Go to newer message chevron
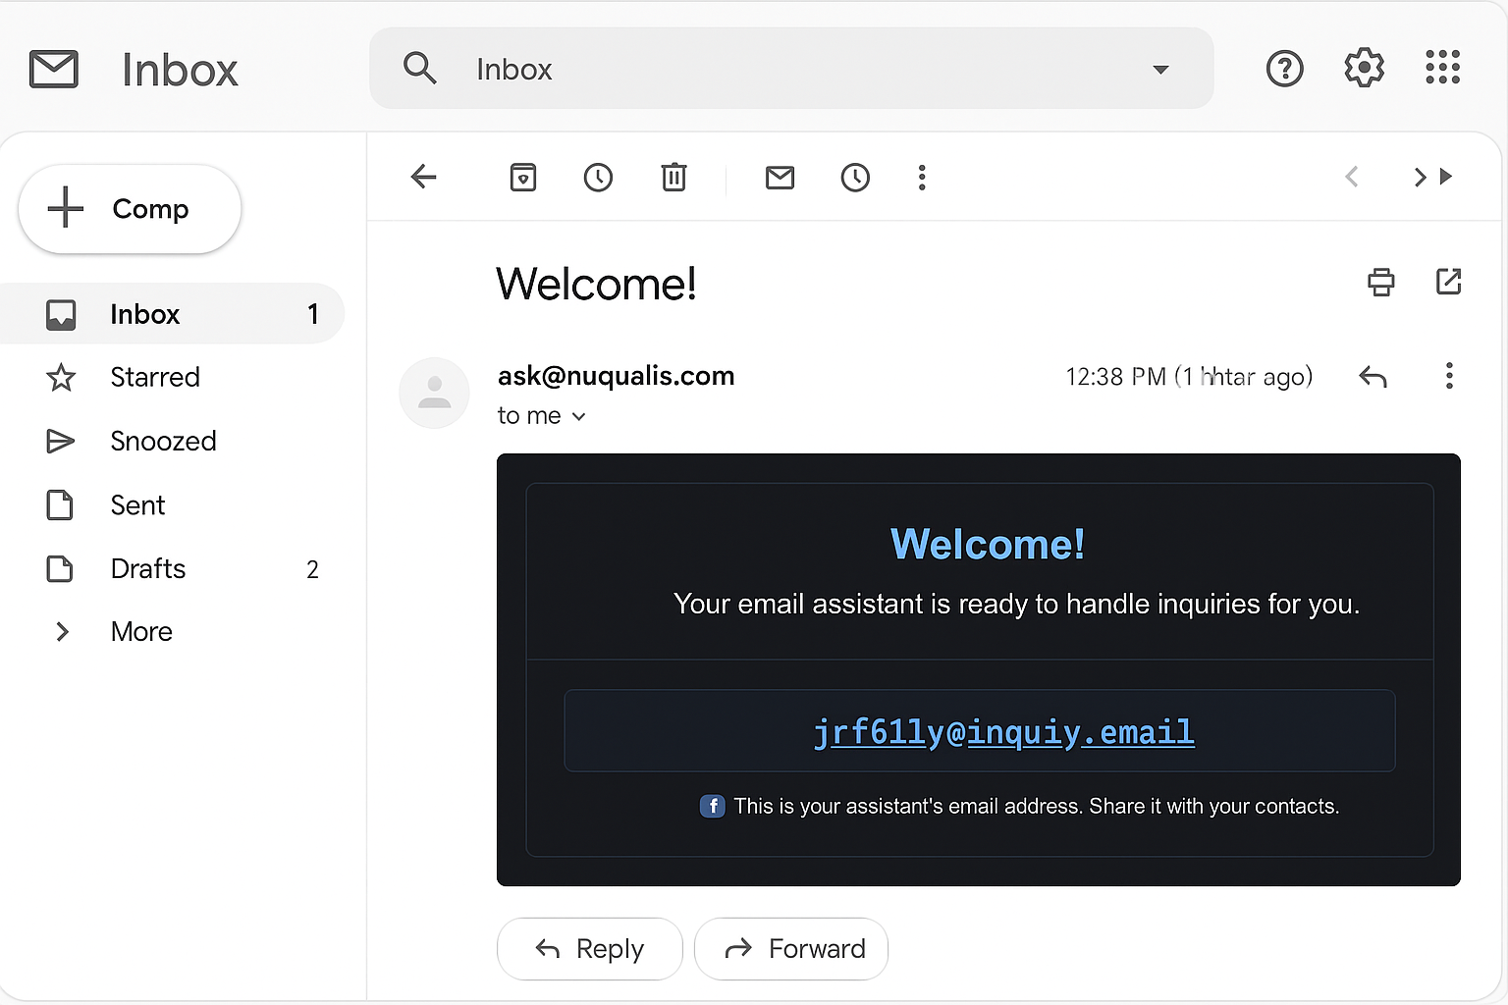 1352,177
